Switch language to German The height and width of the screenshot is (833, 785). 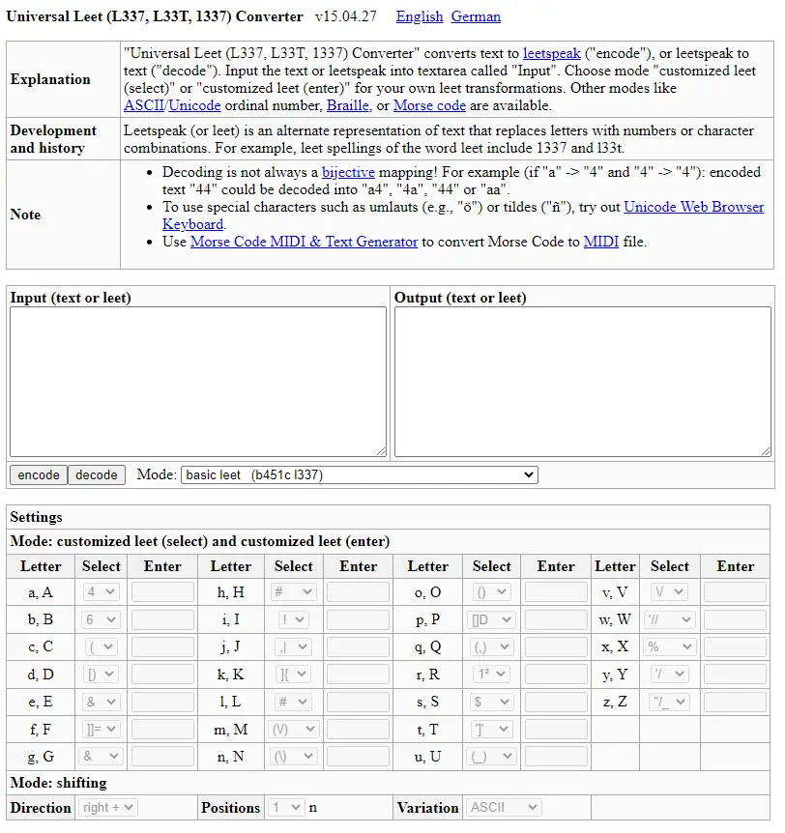[476, 17]
